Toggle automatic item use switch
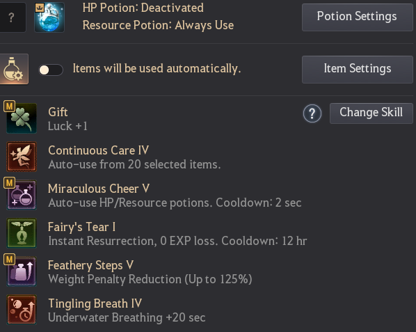 51,70
